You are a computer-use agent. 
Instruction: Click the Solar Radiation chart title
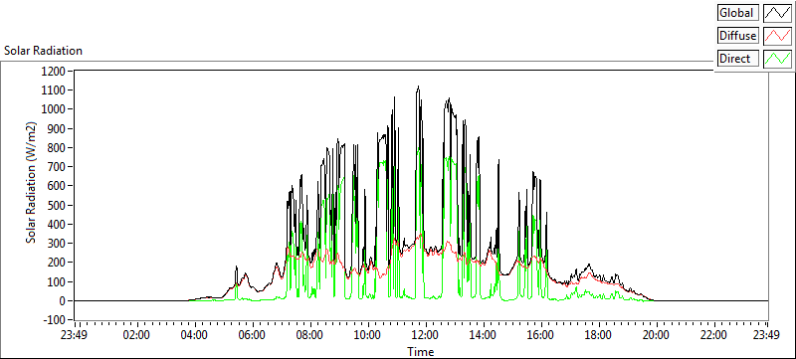(43, 51)
